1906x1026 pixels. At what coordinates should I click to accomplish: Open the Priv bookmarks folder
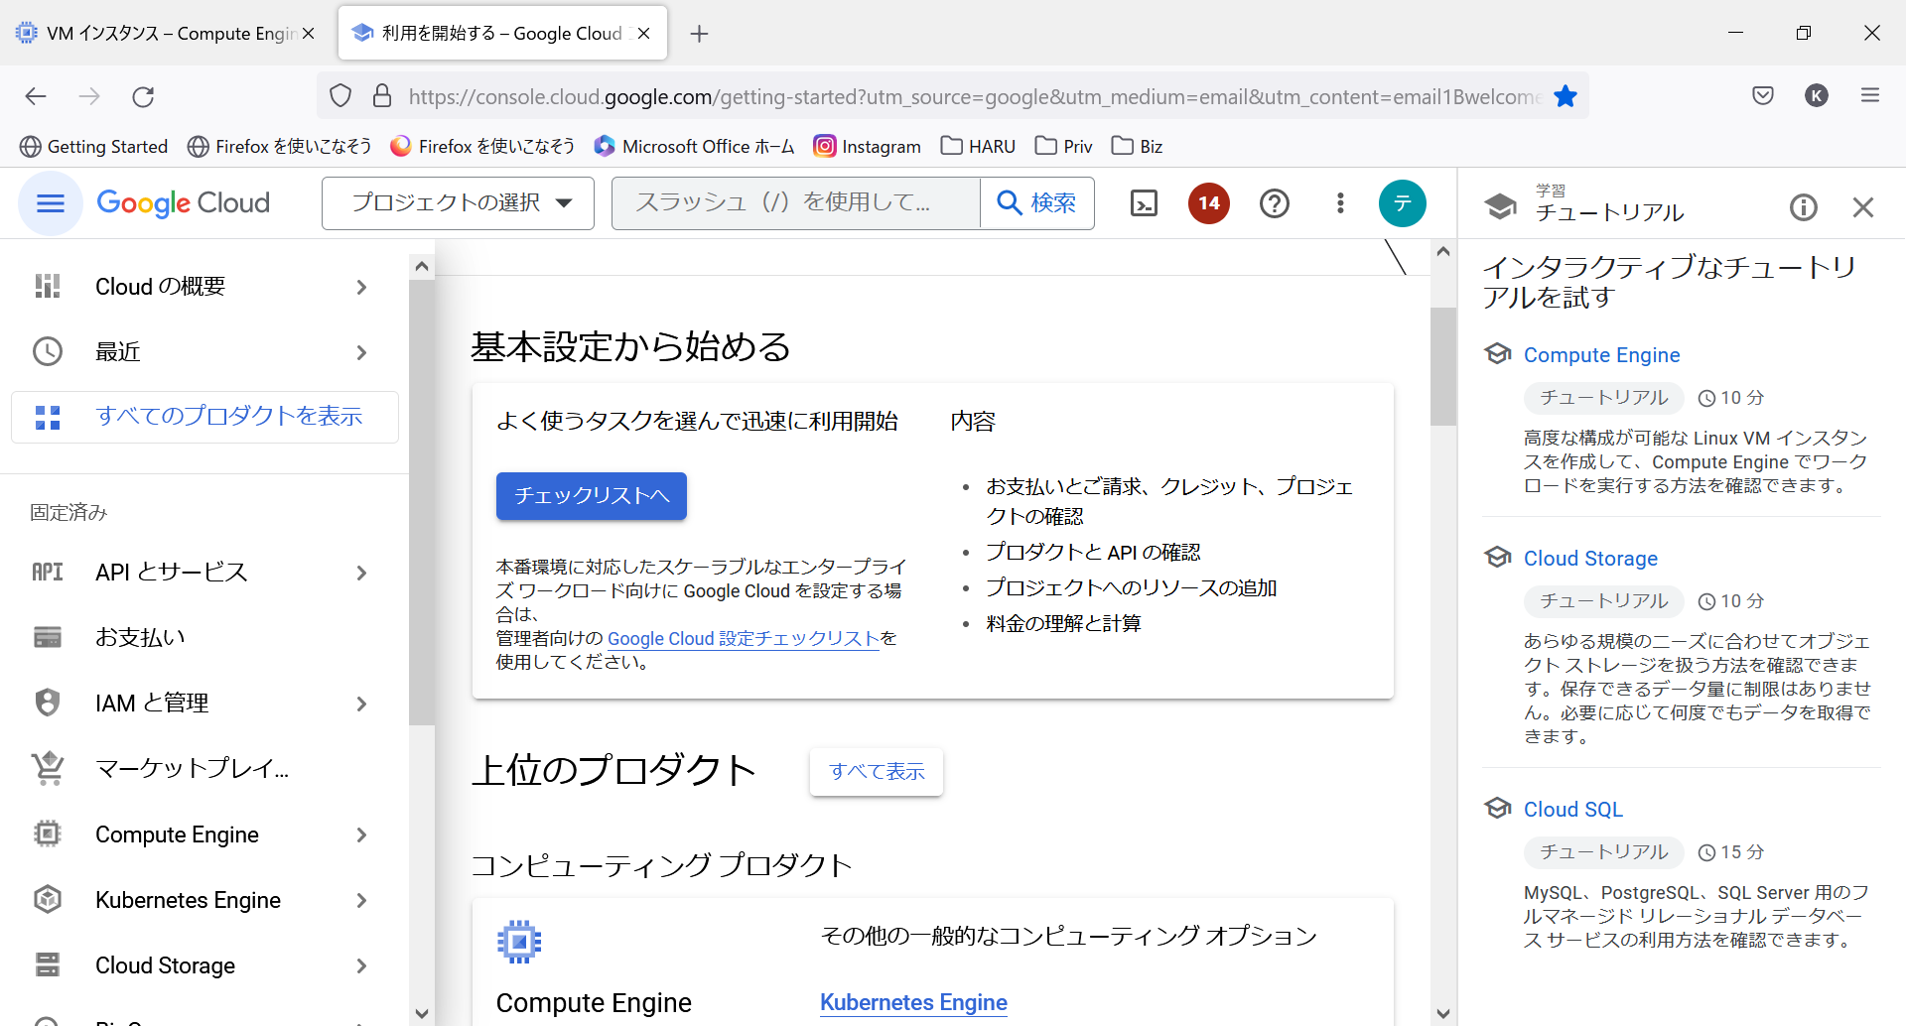click(x=1063, y=146)
